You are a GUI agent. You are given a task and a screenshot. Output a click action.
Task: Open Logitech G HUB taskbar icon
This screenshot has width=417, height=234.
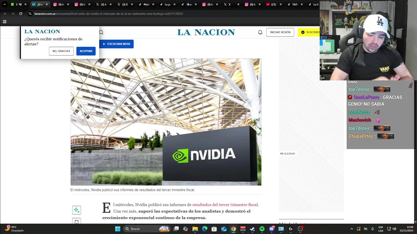point(291,229)
